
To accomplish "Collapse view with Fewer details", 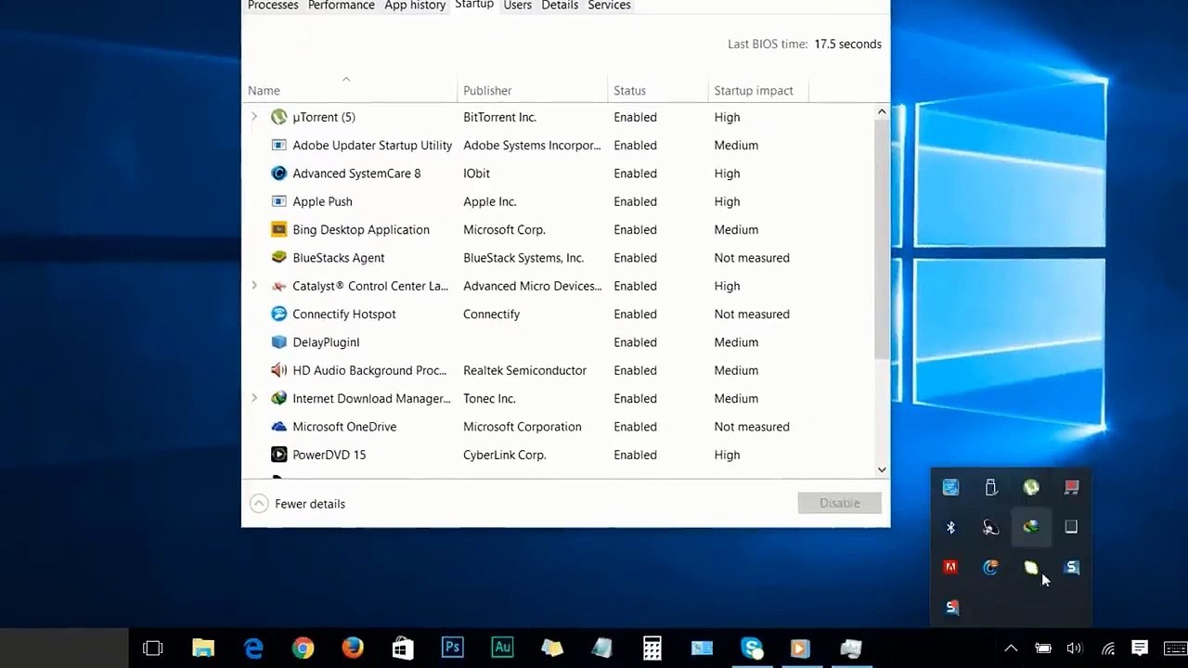I will pos(298,504).
